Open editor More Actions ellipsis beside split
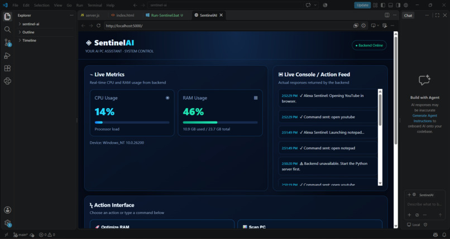Viewport: 450px width, 239px height. point(395,15)
